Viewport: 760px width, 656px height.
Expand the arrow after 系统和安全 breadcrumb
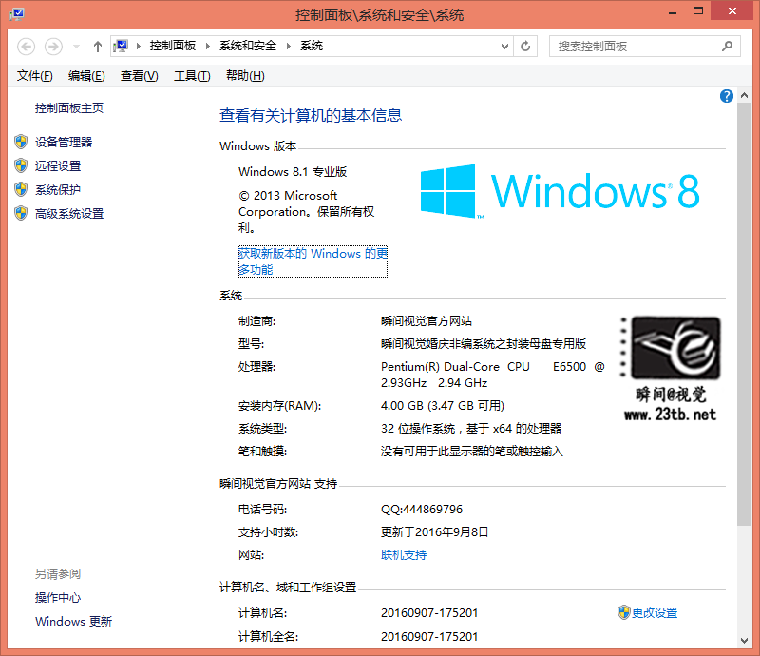click(289, 46)
